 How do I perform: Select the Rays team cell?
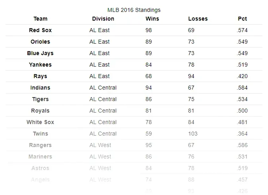[x=41, y=76]
